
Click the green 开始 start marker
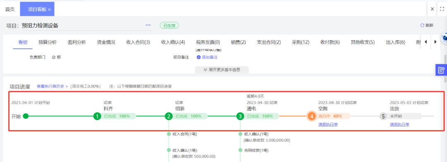click(x=26, y=116)
